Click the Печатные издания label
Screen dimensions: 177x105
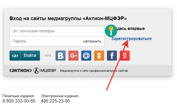tap(18, 96)
